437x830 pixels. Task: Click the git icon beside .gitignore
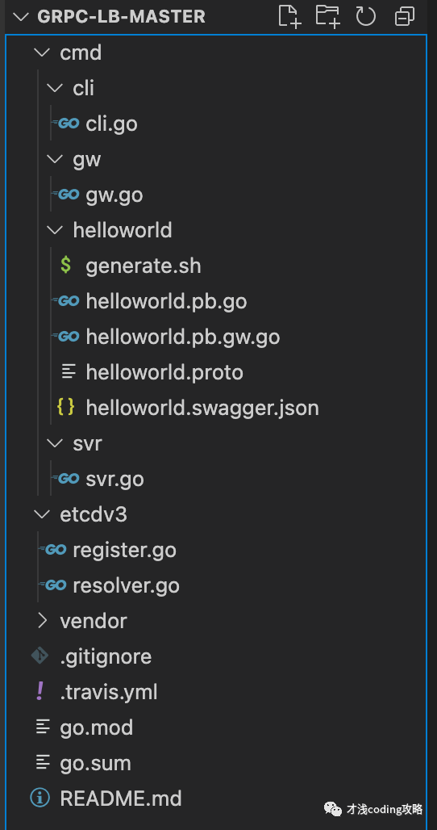click(x=40, y=656)
